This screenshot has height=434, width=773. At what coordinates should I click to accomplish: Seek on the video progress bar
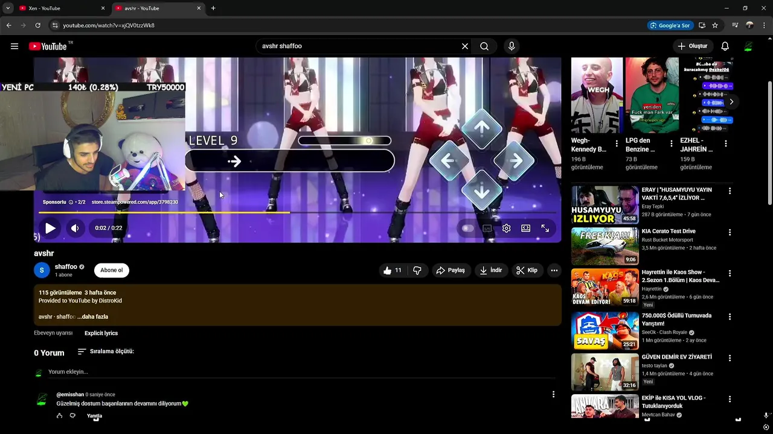coord(297,212)
